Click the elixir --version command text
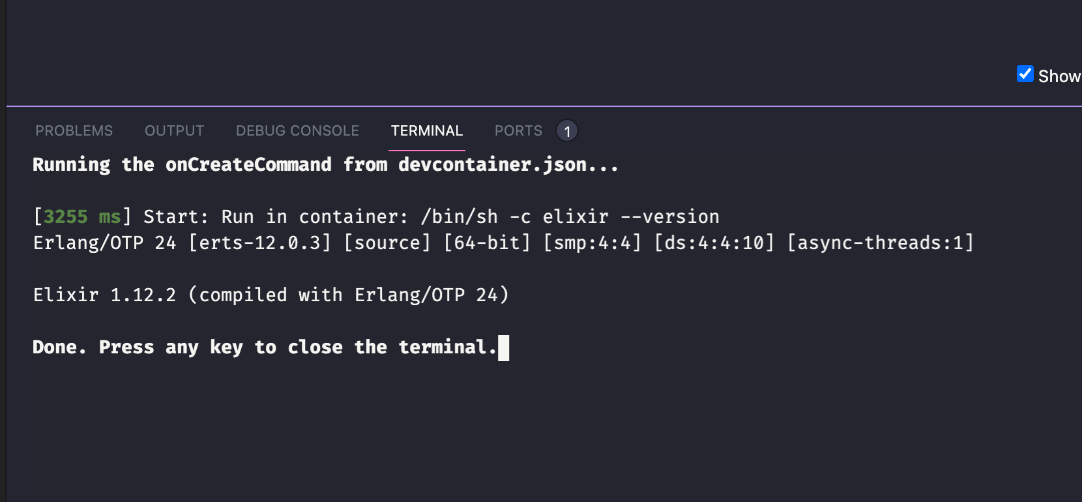This screenshot has width=1082, height=502. [631, 216]
